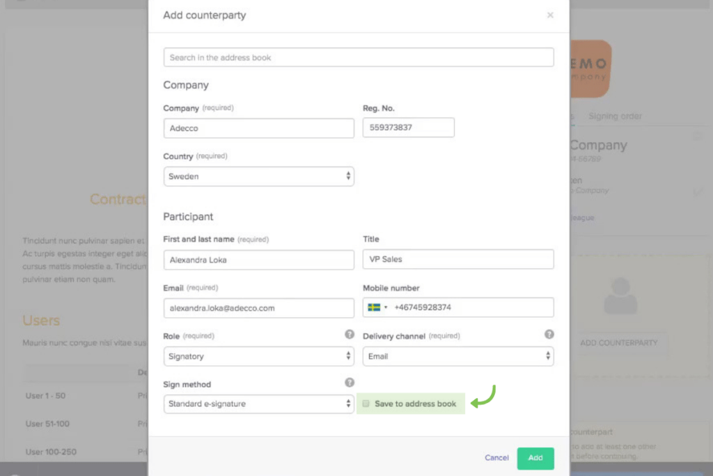This screenshot has height=476, width=713.
Task: Click the User 51-100 table row
Action: pyautogui.click(x=86, y=424)
